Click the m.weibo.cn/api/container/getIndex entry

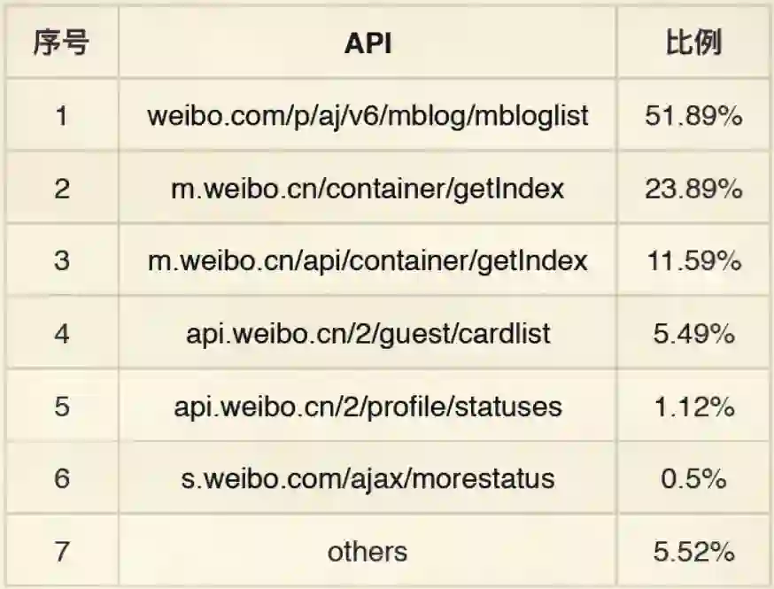(x=368, y=261)
